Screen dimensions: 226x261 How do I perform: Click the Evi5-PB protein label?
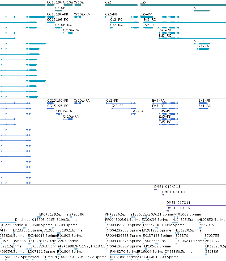tap(165, 117)
